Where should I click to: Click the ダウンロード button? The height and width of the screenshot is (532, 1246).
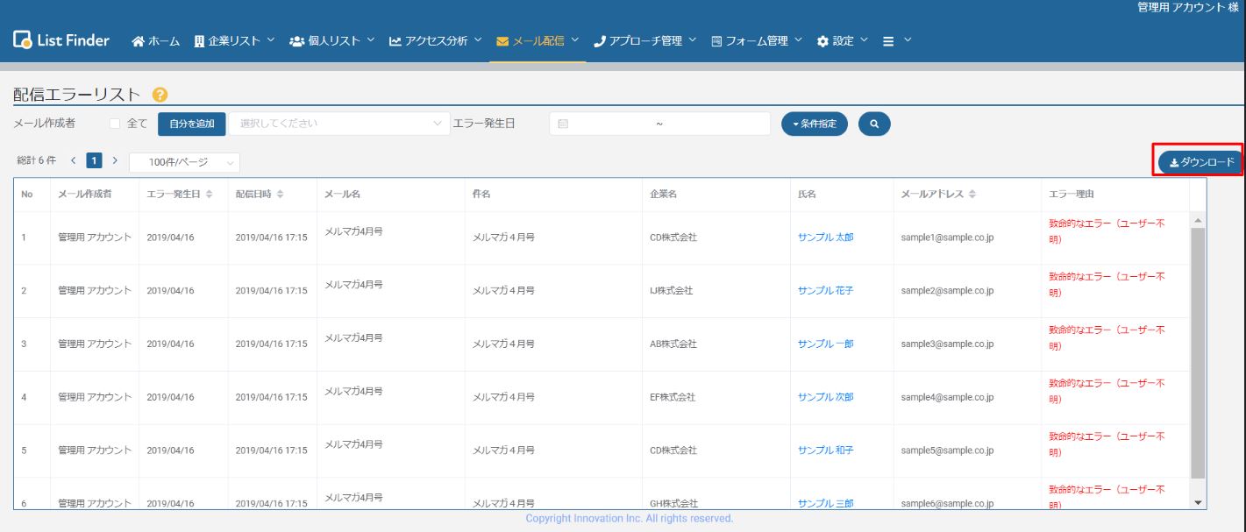coord(1200,161)
